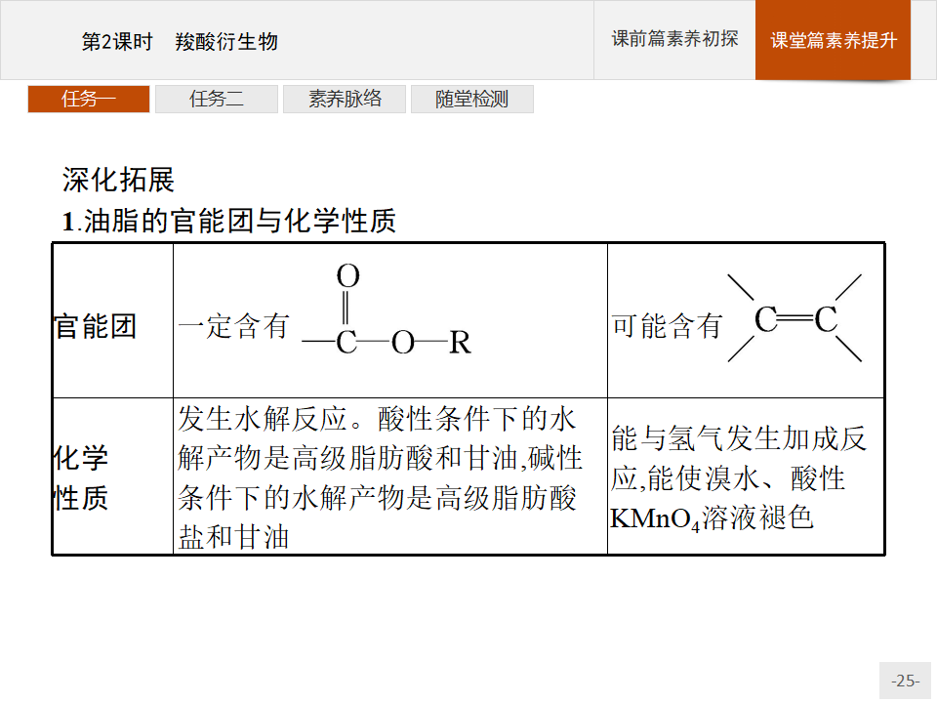Click the text 一定含有 in the table
937x703 pixels.
click(233, 326)
